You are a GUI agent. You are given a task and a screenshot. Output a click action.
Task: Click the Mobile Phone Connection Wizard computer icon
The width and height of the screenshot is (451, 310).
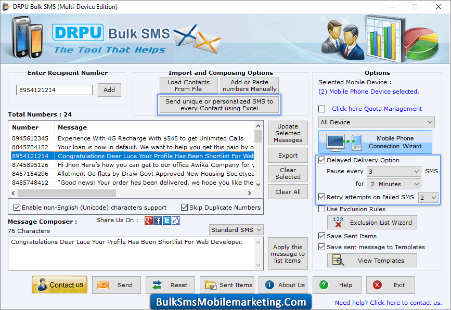coord(336,143)
